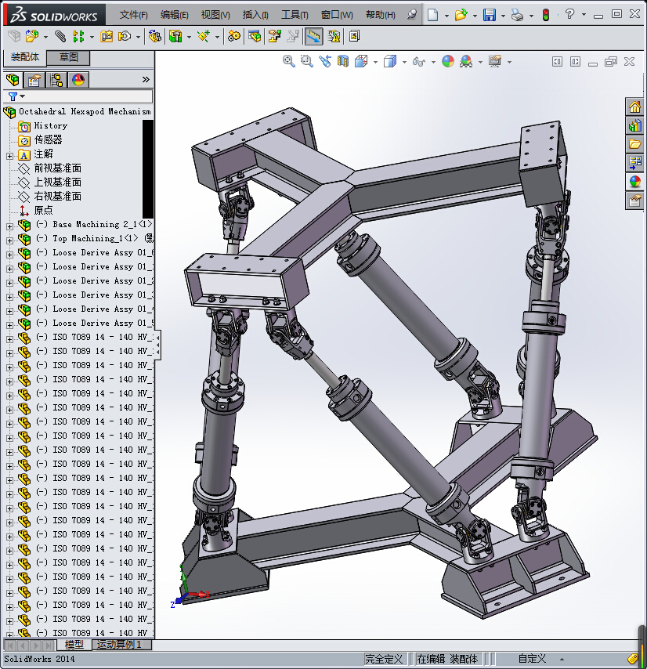
Task: Open the 视图(V) menu
Action: pyautogui.click(x=215, y=15)
